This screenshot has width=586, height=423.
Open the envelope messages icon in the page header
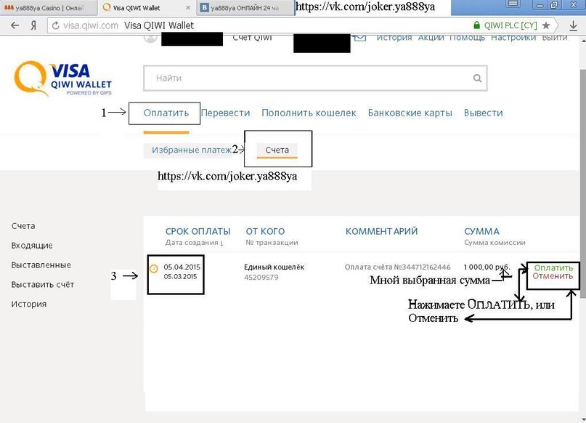pos(359,38)
